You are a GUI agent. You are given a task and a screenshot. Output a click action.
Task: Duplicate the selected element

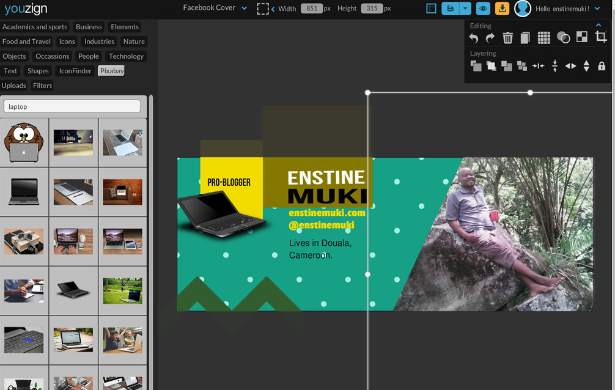525,38
